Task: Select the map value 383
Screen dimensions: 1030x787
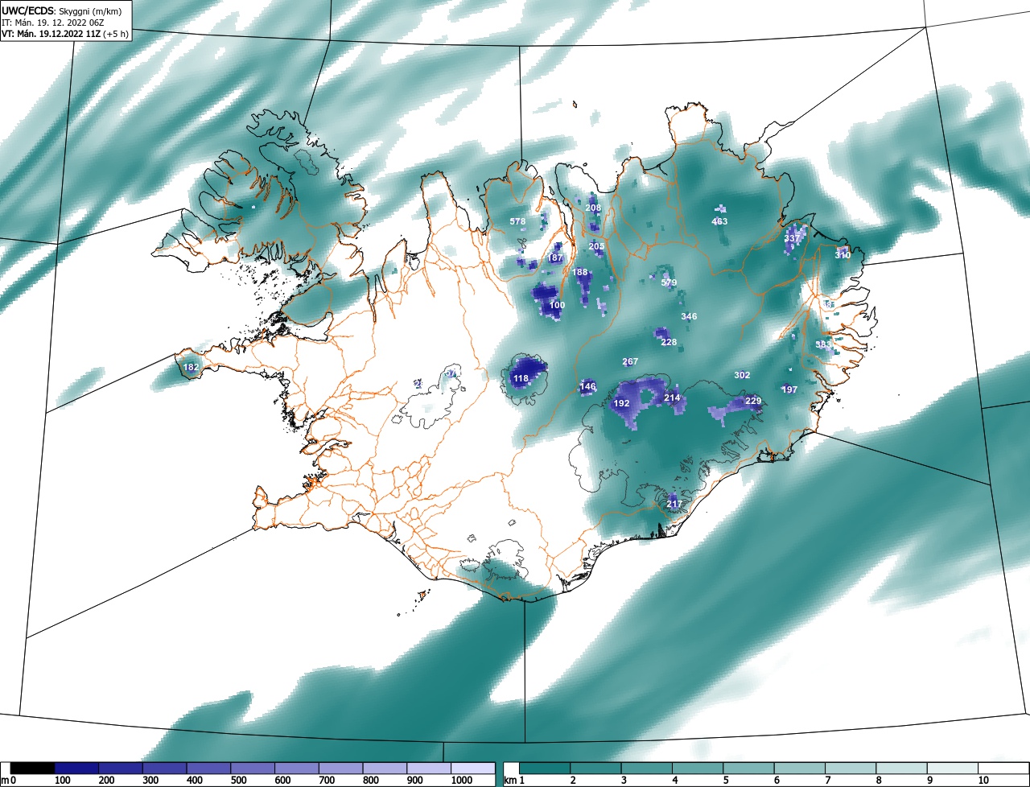Action: tap(823, 344)
